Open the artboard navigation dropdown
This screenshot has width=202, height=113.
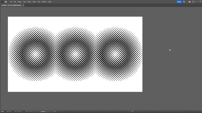pos(26,111)
